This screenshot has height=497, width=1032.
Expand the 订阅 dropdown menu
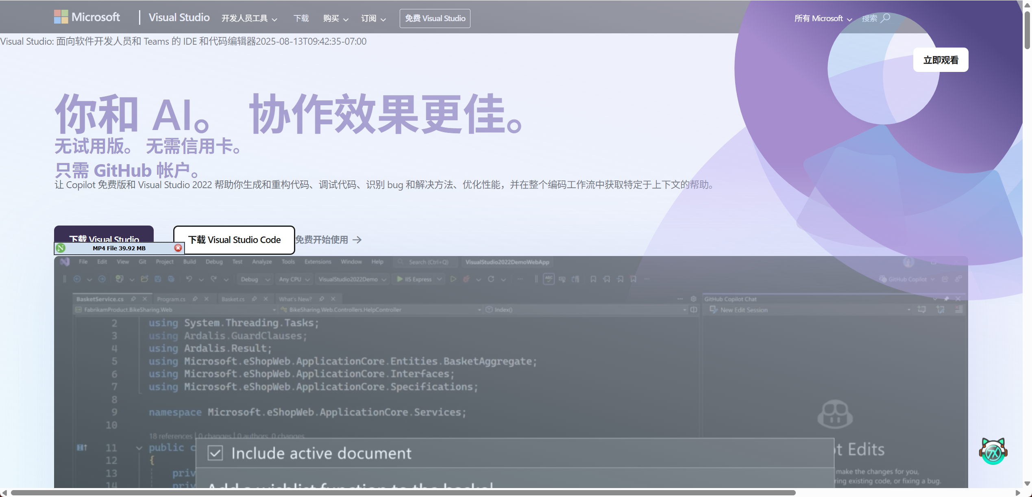[373, 19]
